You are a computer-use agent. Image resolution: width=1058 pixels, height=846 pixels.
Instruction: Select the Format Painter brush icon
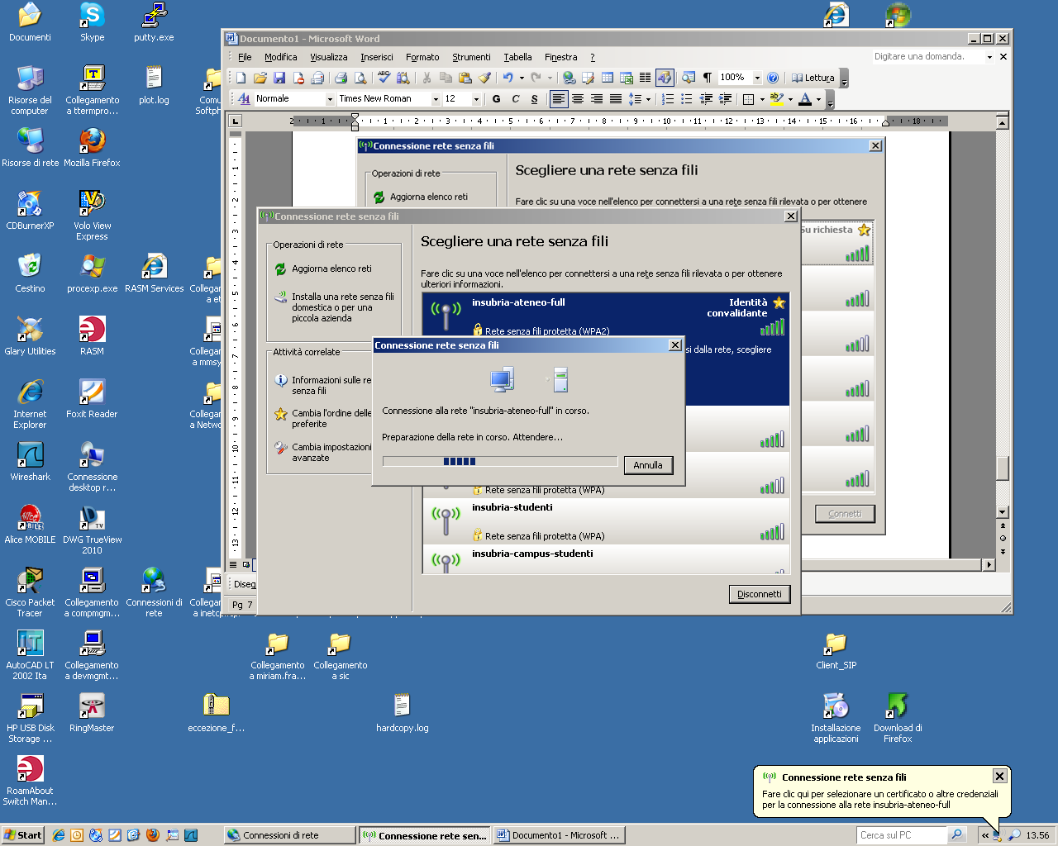pos(485,78)
